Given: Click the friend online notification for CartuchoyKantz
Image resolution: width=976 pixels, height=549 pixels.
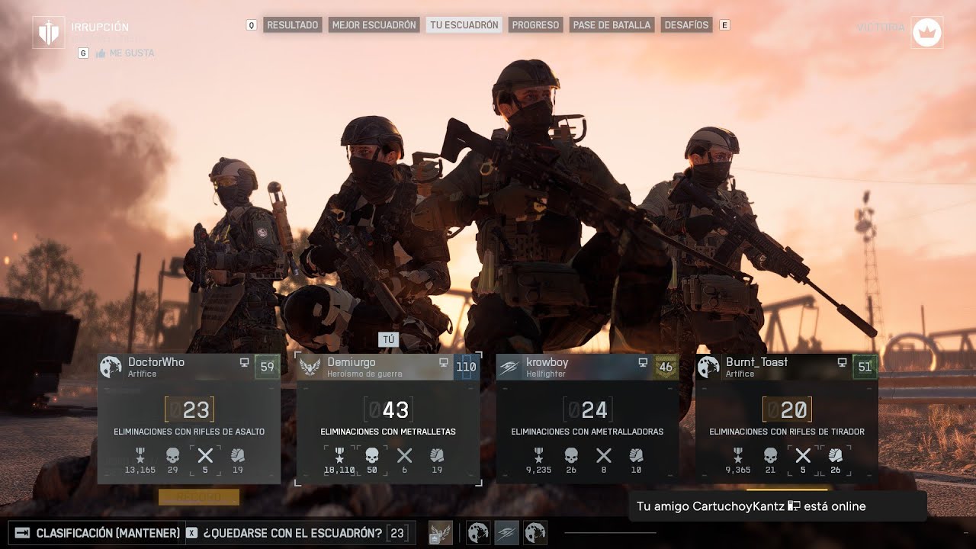Looking at the screenshot, I should pos(778,506).
